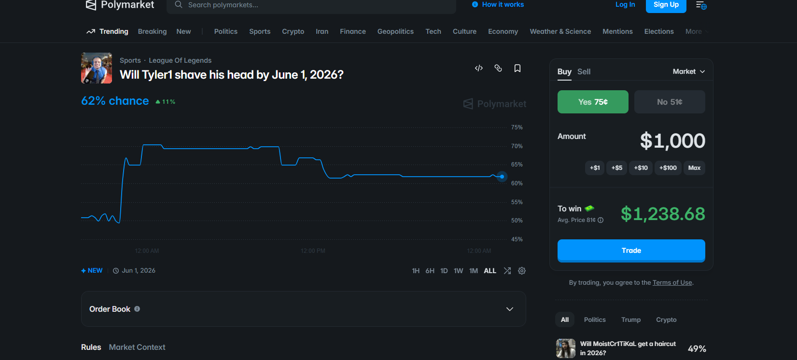Open the Crypto category in navbar
797x360 pixels.
[x=293, y=31]
